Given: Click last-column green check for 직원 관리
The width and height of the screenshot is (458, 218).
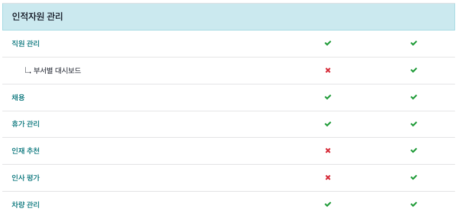Looking at the screenshot, I should click(413, 43).
